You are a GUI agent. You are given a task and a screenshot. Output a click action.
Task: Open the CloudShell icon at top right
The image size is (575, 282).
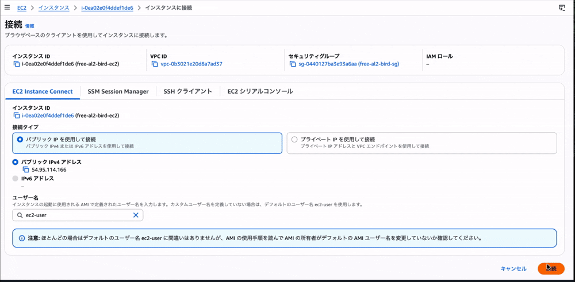(562, 7)
